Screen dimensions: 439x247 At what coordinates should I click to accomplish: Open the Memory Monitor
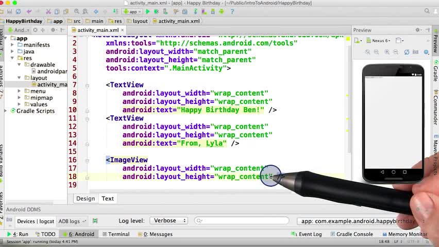coord(405,234)
